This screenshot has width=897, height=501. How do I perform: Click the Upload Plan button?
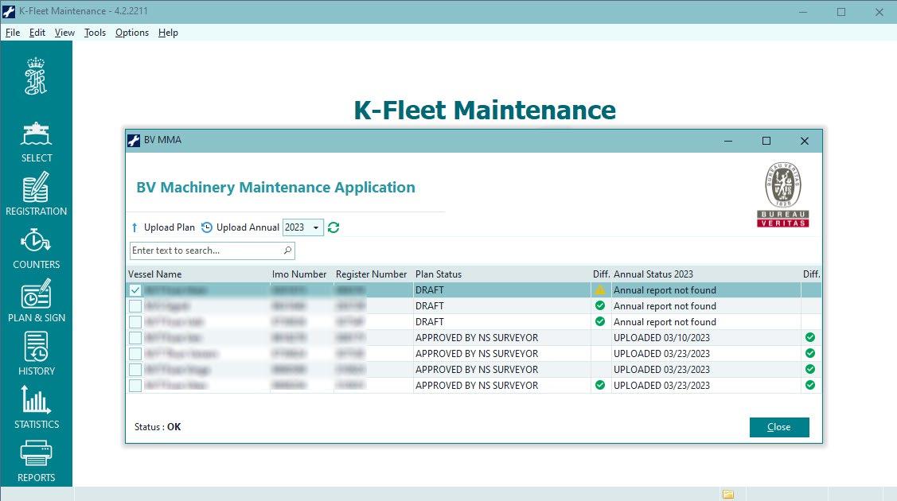[x=163, y=227]
